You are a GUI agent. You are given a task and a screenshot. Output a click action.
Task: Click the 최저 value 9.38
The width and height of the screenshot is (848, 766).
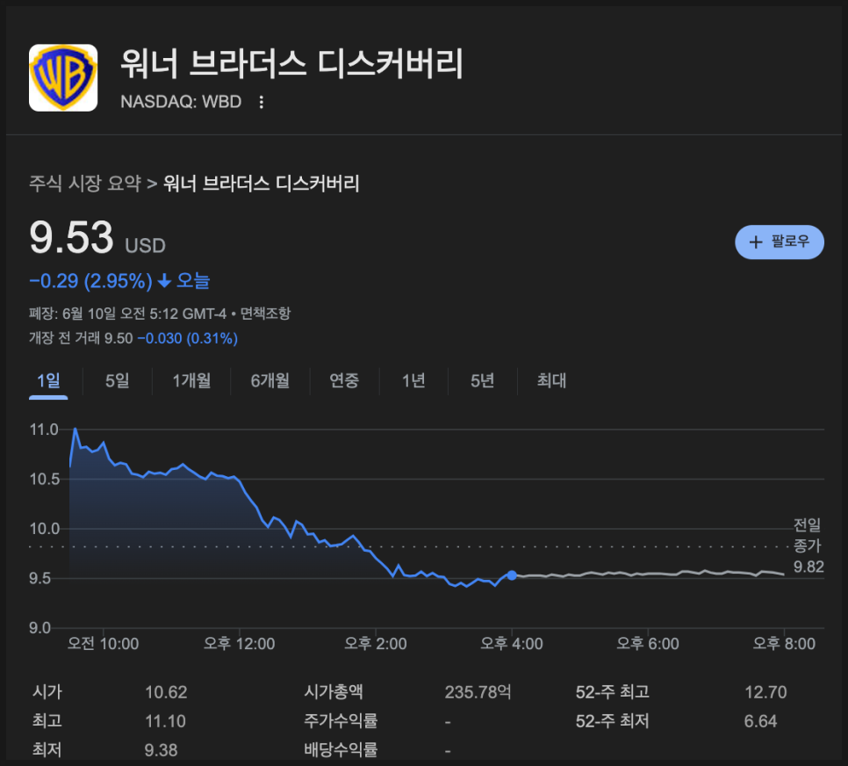[162, 750]
